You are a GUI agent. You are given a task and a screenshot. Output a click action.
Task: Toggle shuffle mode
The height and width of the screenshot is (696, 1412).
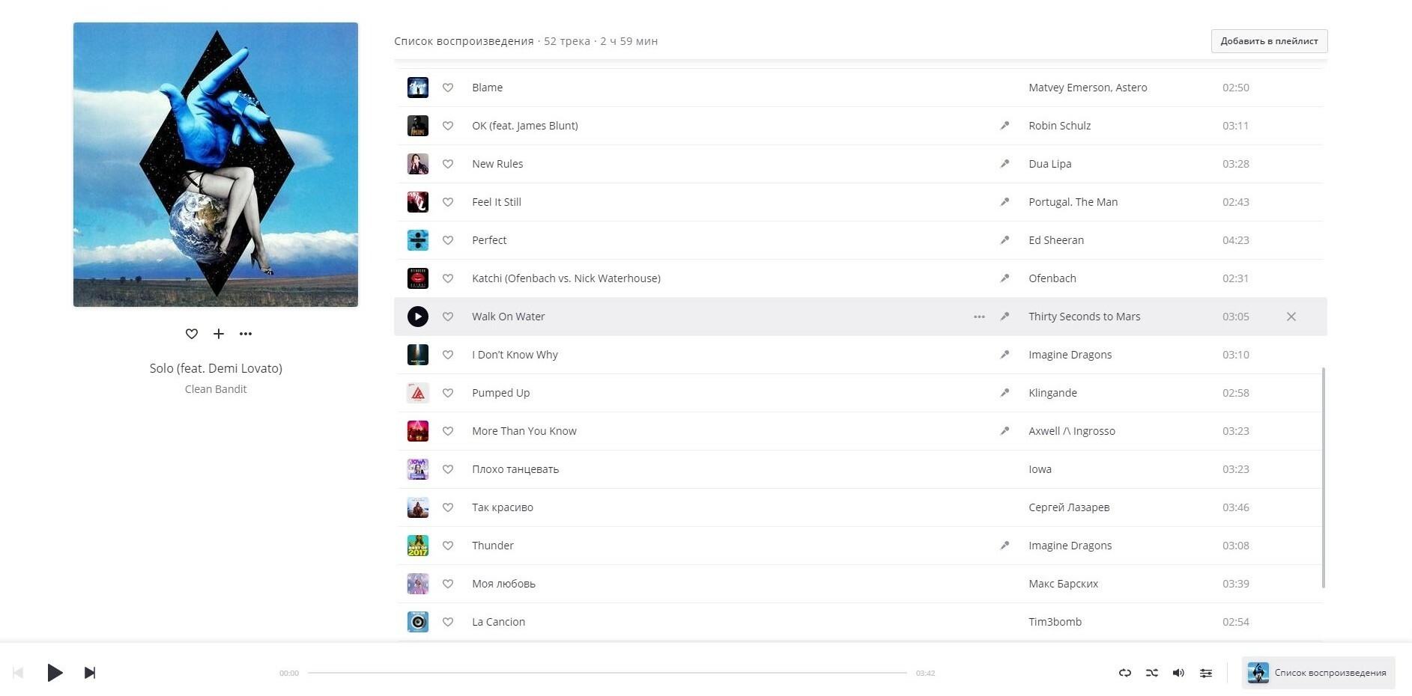(1152, 673)
